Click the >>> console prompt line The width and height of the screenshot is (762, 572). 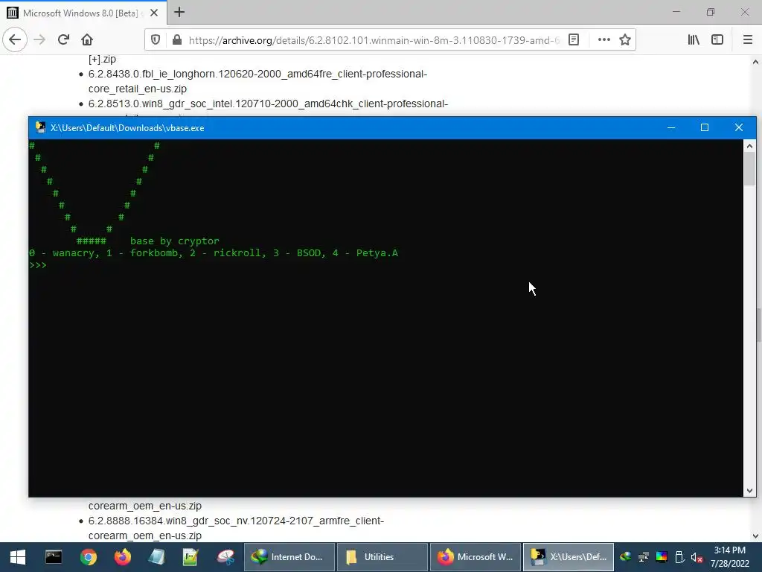click(38, 265)
